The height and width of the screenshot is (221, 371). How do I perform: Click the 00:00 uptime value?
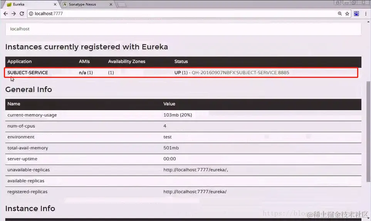pyautogui.click(x=170, y=159)
